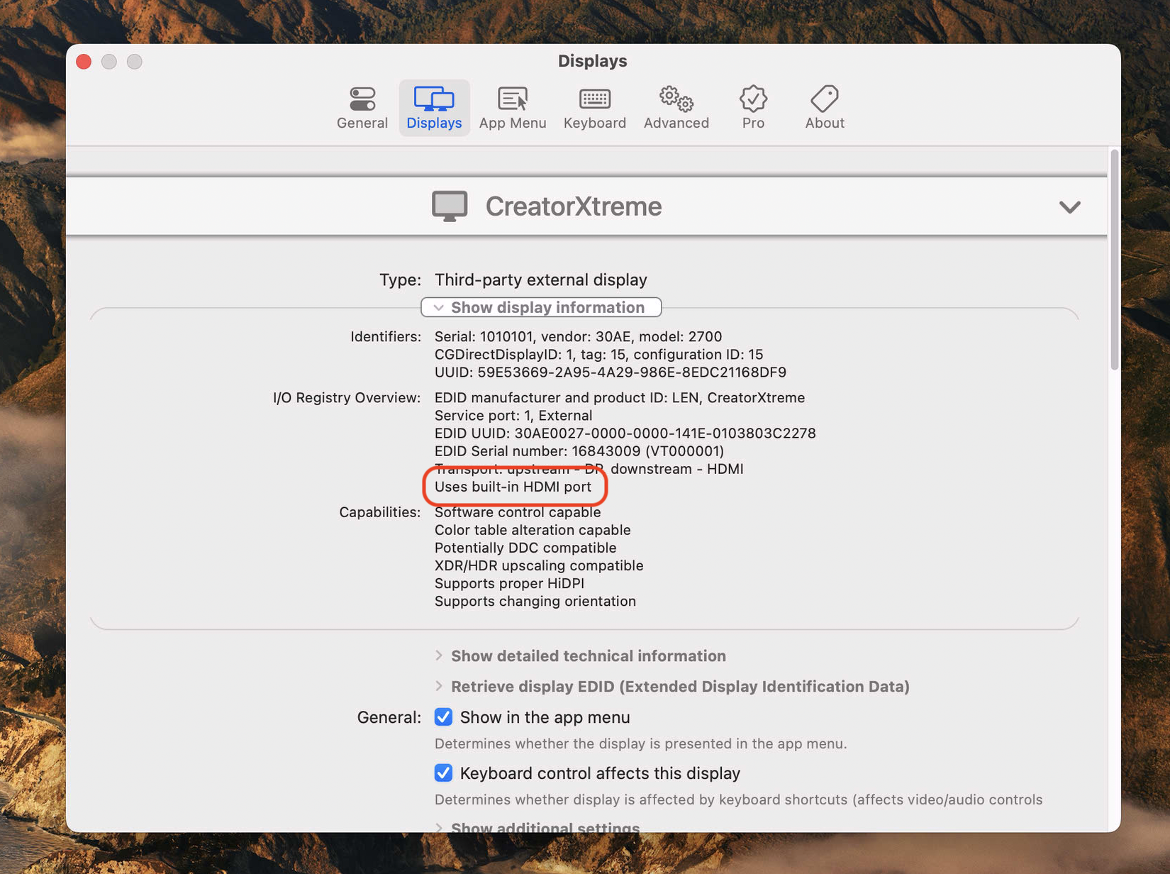Open the Pro tab
Screen dimensions: 1170x874
coord(753,108)
